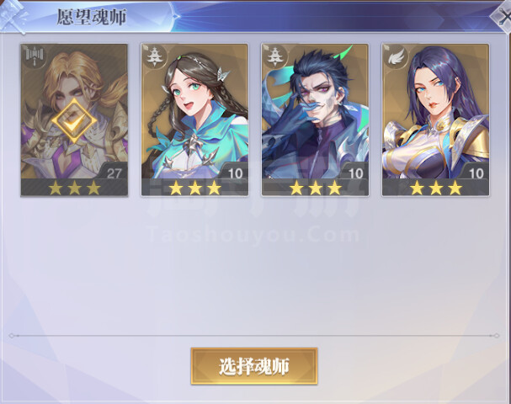Click the 愿望魂师 title header
The width and height of the screenshot is (511, 404).
92,17
